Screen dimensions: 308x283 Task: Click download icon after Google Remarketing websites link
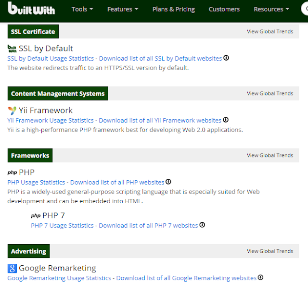coord(260,278)
